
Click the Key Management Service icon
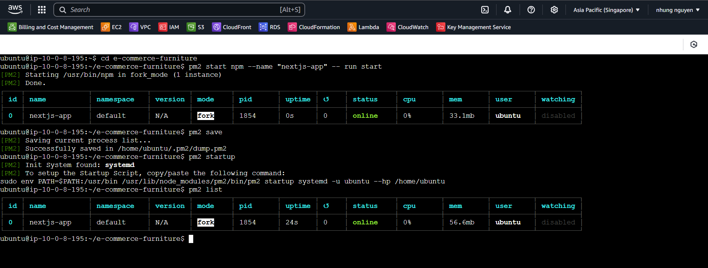(x=441, y=27)
